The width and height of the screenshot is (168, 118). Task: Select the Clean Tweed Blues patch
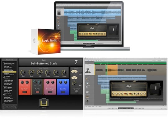click(8, 80)
